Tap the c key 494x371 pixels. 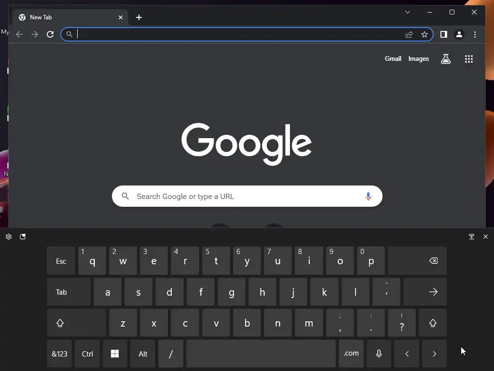pyautogui.click(x=185, y=323)
